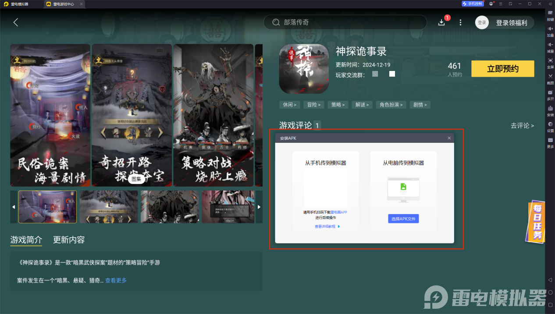555x314 pixels.
Task: Activate phone control (手机控制) toggle
Action: coord(473,4)
